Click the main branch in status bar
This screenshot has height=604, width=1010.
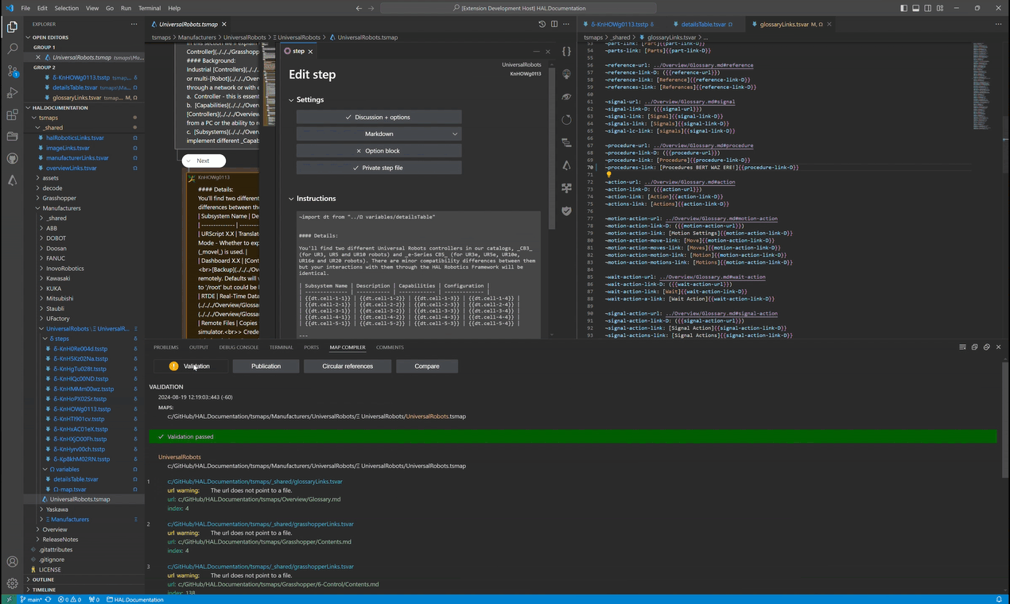point(30,599)
